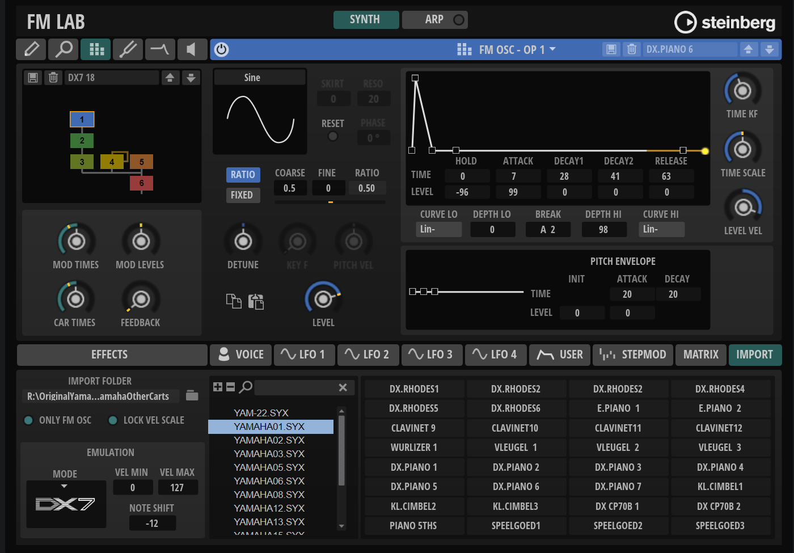The width and height of the screenshot is (794, 553).
Task: Open the LFO 3 tab
Action: tap(432, 354)
